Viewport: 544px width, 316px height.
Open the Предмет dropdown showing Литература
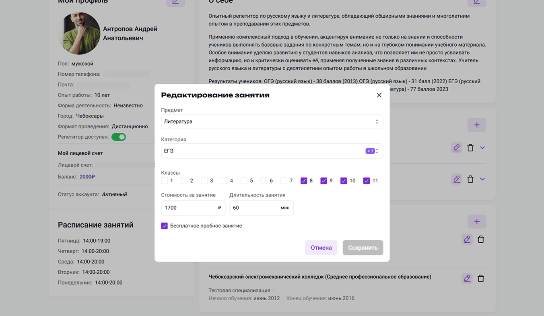272,122
